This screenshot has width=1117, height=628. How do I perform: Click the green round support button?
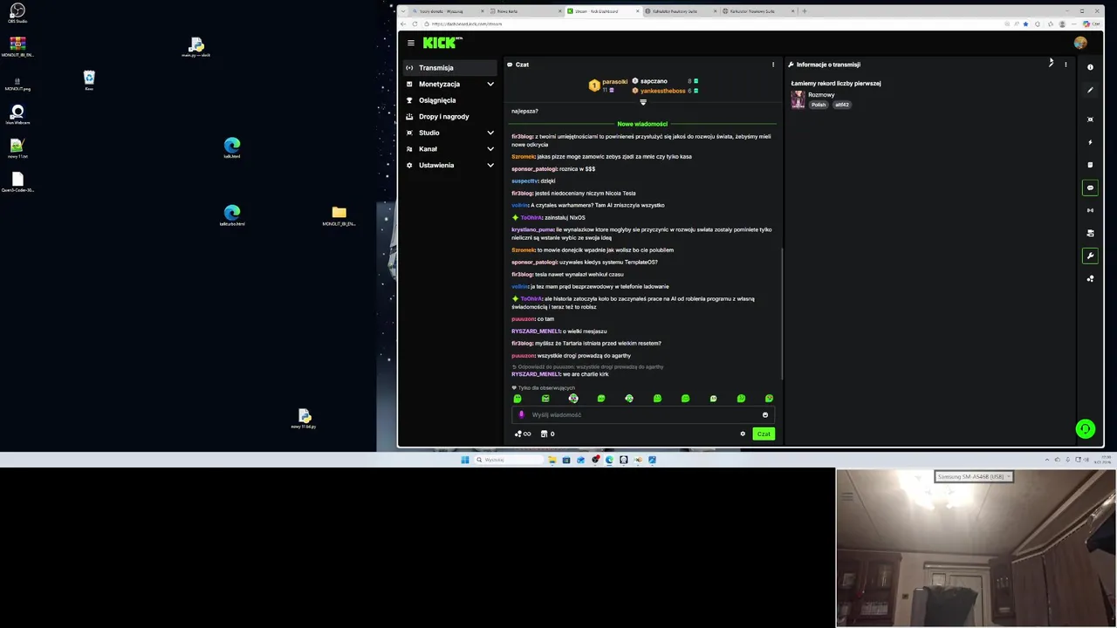1085,428
